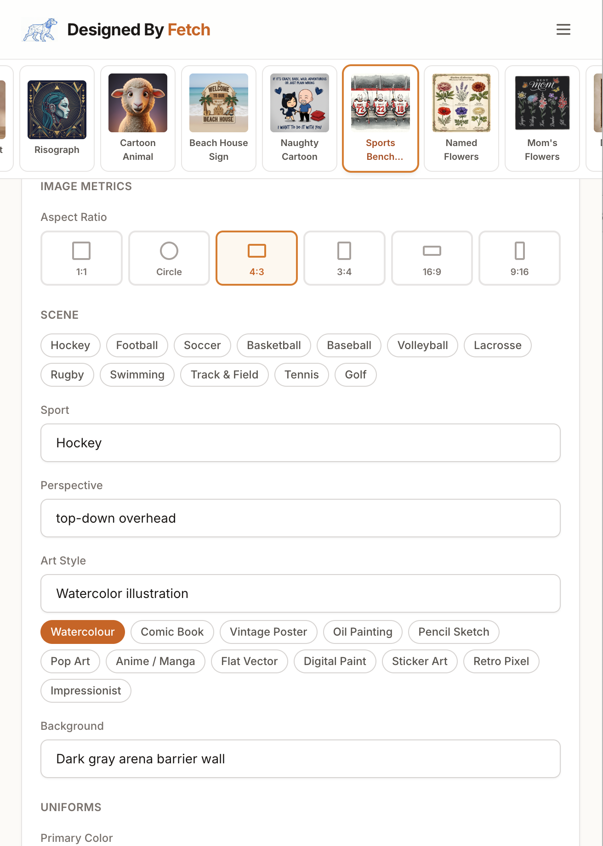Pick the Beach House Sign template
The height and width of the screenshot is (846, 603).
219,118
